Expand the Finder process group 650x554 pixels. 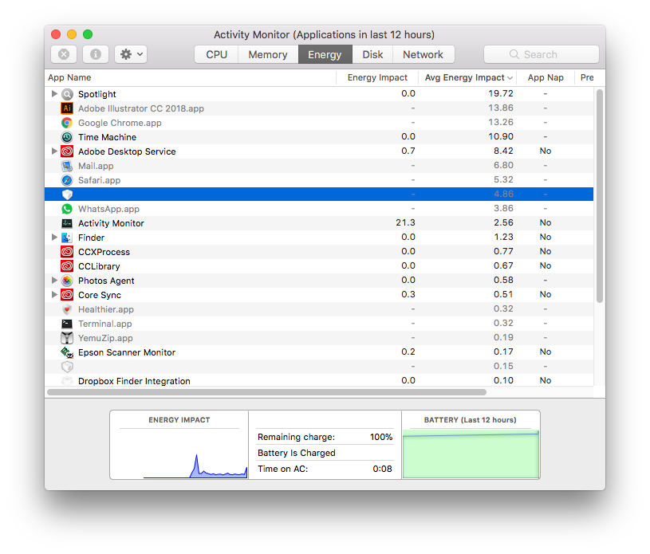(54, 237)
